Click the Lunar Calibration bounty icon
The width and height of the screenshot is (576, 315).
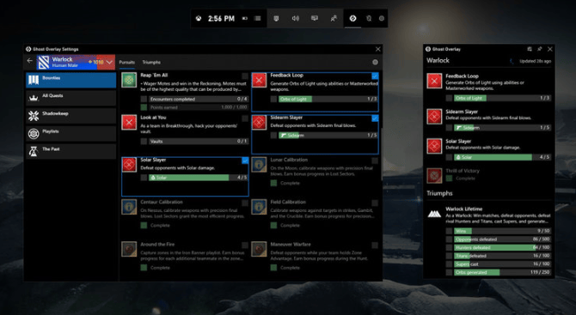coord(259,165)
